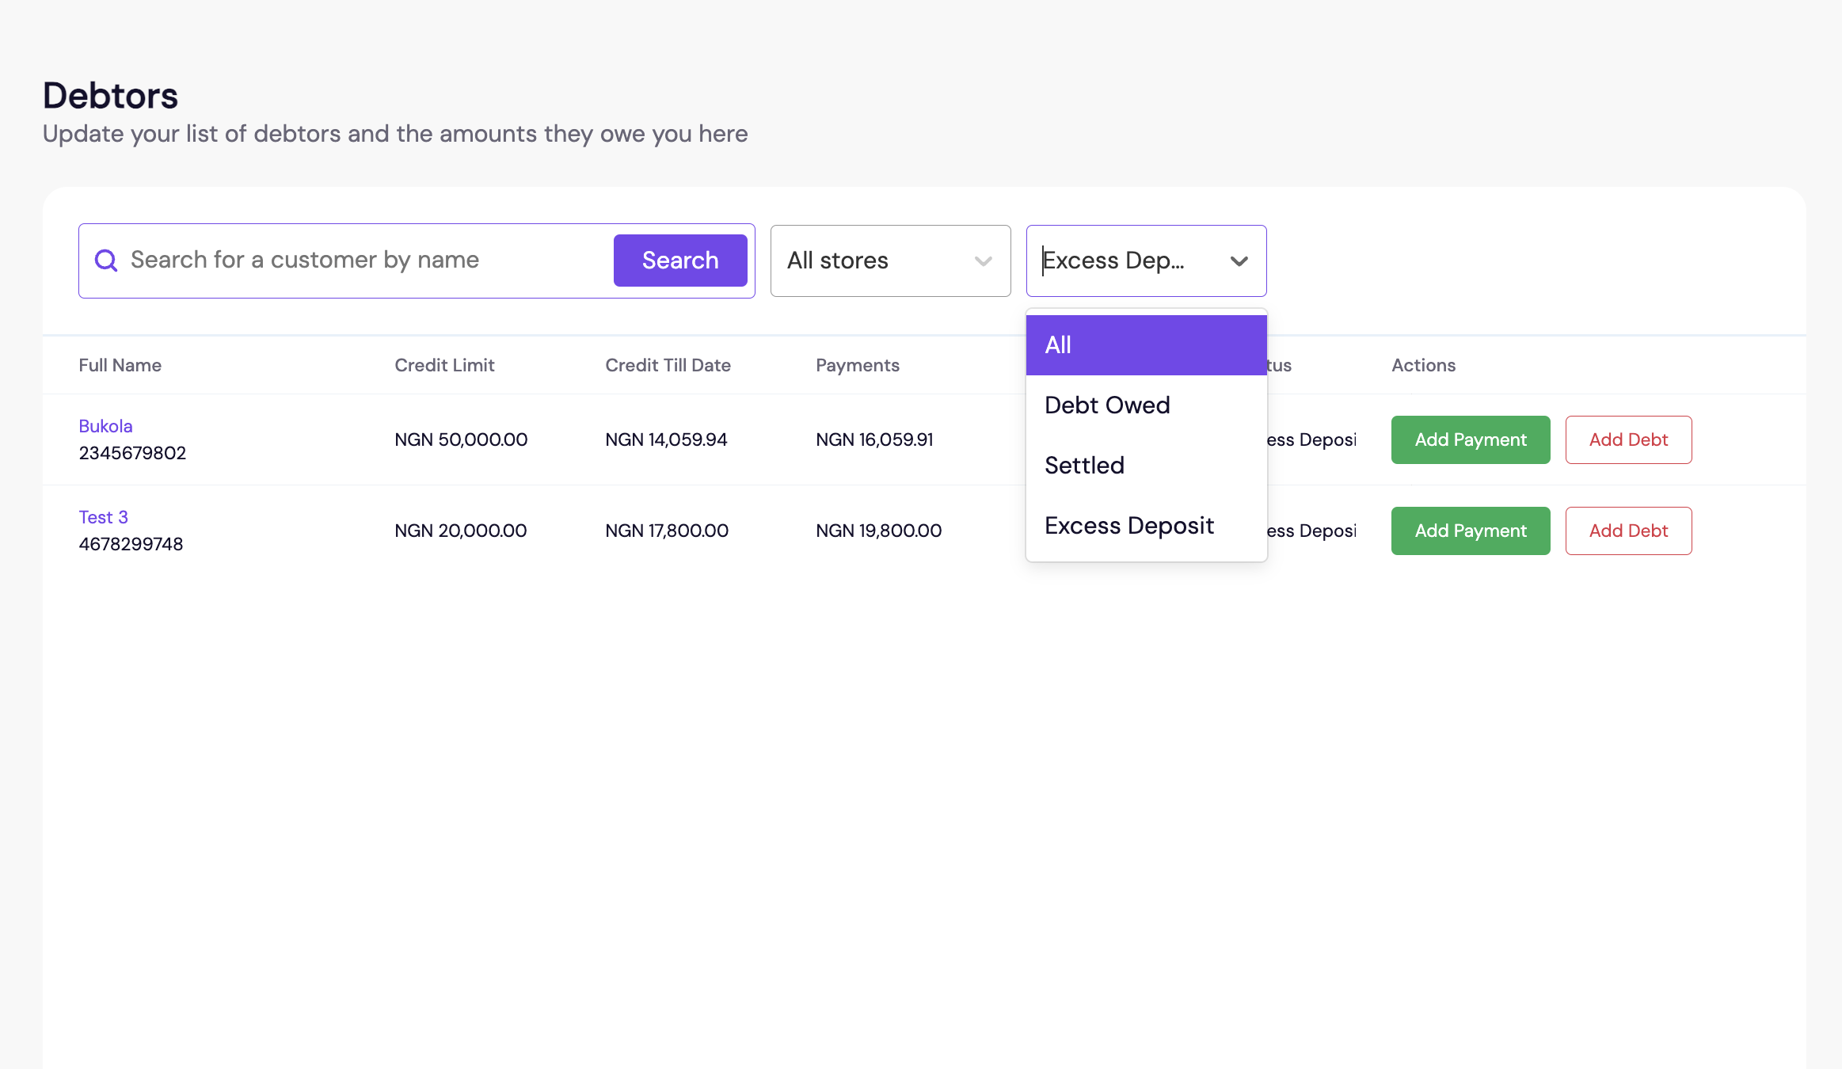Screen dimensions: 1842x1069
Task: Click the magnifier icon in search box
Action: pyautogui.click(x=106, y=261)
